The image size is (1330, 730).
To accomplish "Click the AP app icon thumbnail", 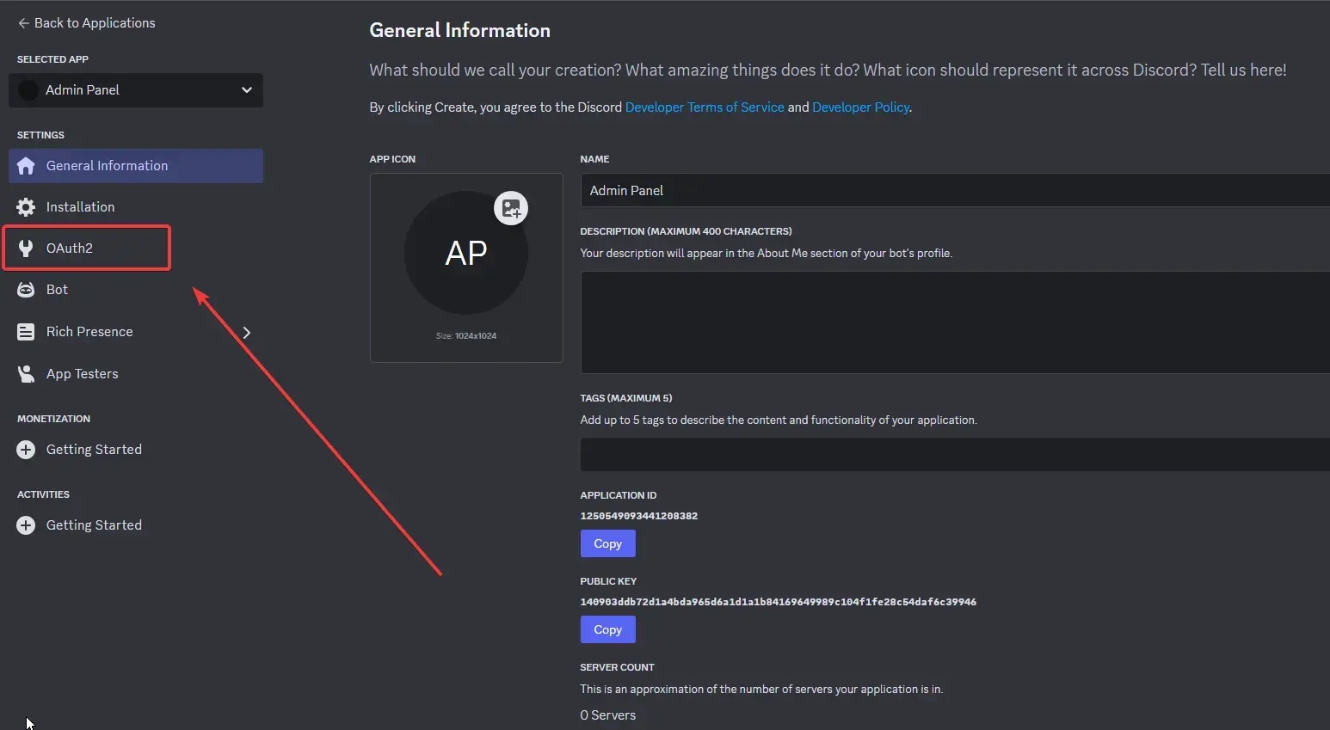I will [465, 253].
